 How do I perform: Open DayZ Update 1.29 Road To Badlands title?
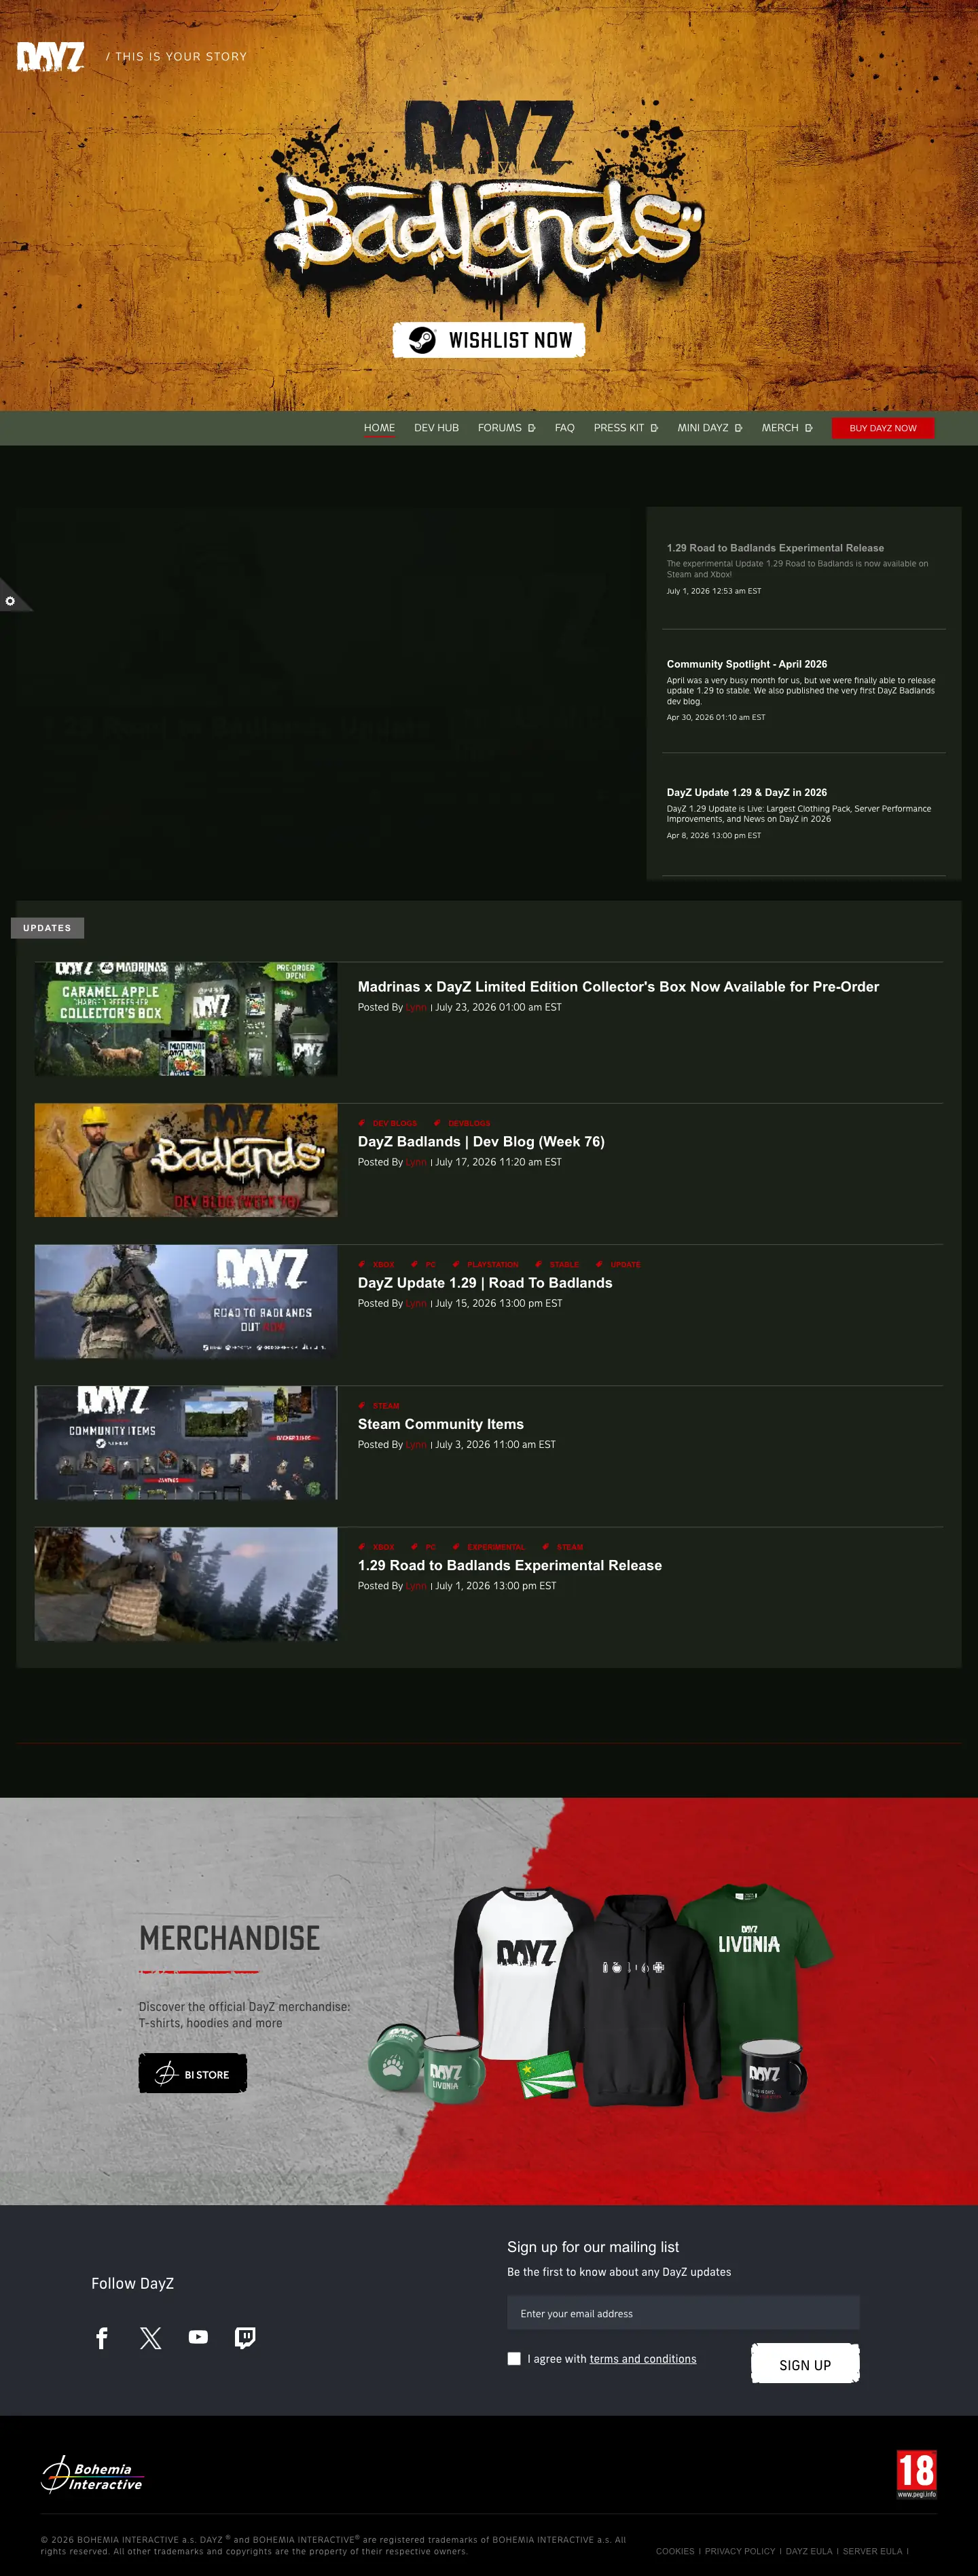pyautogui.click(x=485, y=1283)
